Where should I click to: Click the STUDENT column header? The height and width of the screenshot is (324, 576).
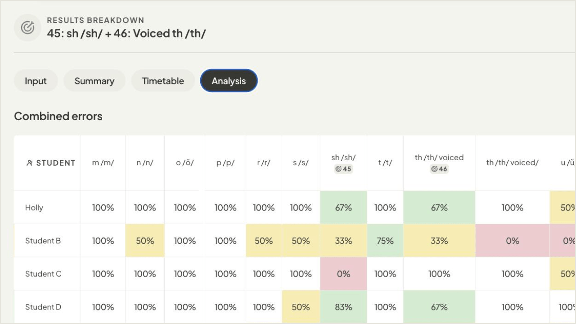click(x=51, y=163)
